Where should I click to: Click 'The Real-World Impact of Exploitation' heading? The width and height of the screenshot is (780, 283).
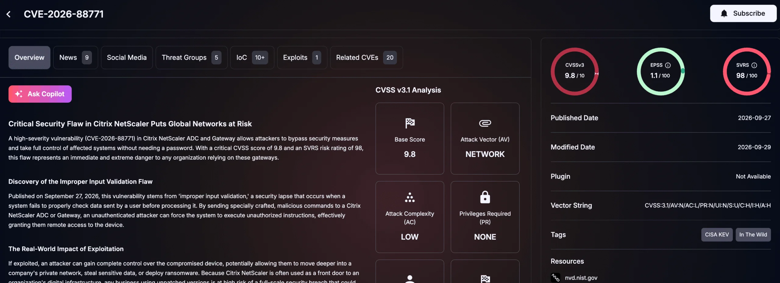click(66, 249)
